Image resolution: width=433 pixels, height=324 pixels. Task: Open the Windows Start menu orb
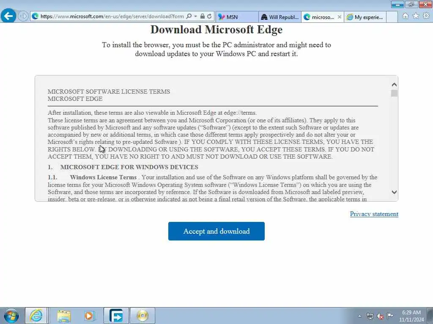click(x=11, y=316)
